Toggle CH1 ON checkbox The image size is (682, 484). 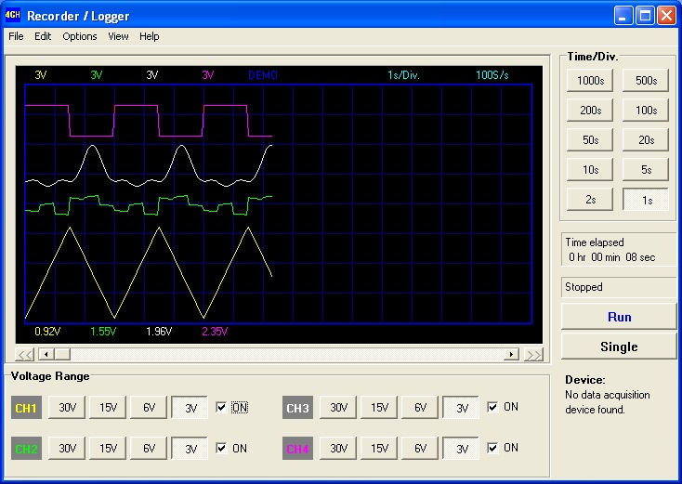(221, 408)
